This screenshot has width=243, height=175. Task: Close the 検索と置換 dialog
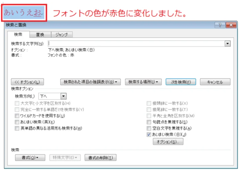point(231,25)
